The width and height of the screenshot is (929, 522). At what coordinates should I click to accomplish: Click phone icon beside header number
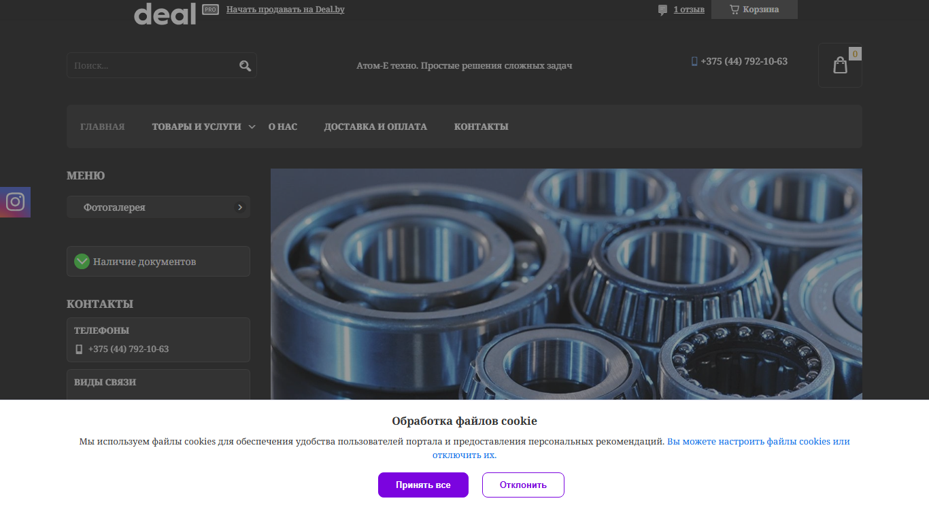tap(694, 61)
